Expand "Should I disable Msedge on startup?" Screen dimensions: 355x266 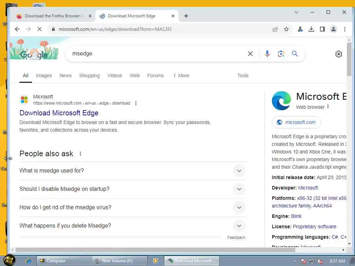(132, 189)
